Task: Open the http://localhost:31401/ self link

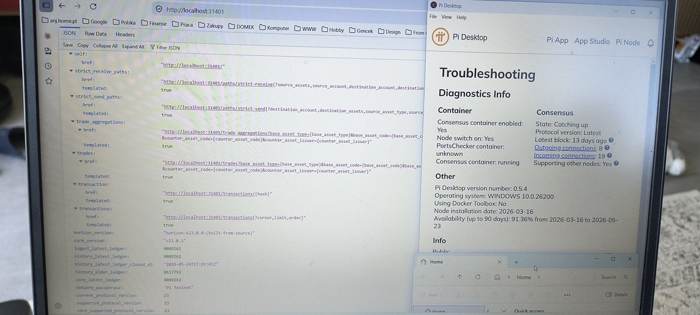Action: coord(192,66)
